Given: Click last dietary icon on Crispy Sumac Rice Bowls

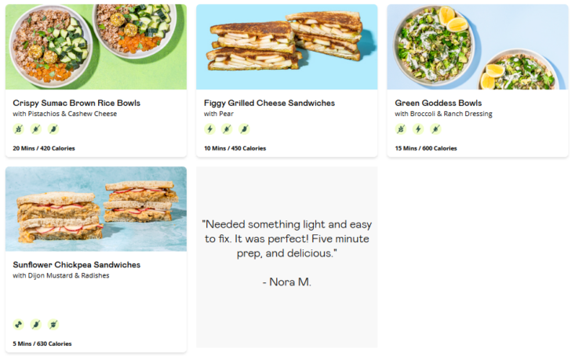Looking at the screenshot, I should [53, 129].
